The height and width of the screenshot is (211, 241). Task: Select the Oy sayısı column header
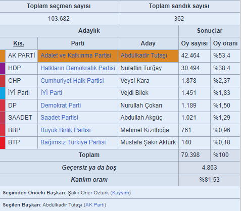[195, 43]
